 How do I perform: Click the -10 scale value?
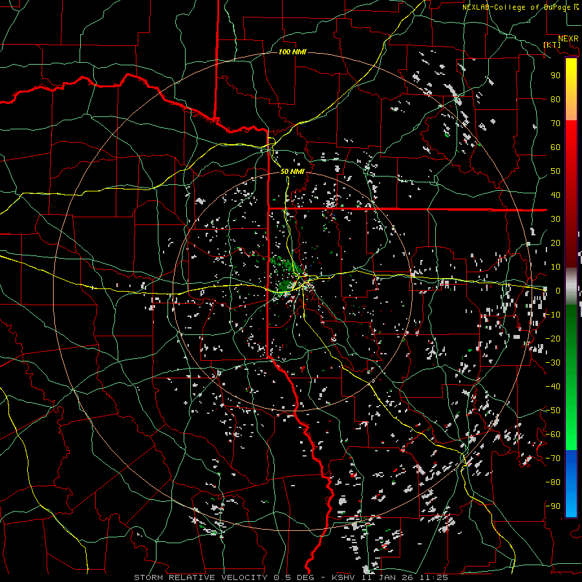(x=553, y=315)
